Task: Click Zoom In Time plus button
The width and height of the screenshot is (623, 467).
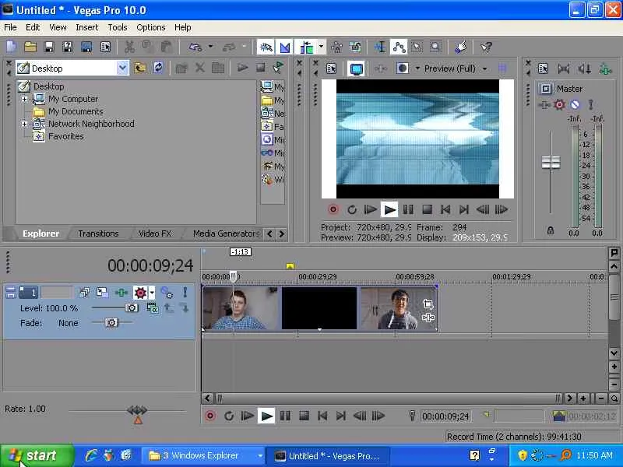Action: tap(583, 399)
